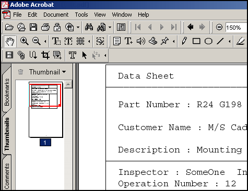Select the Zoom In magnifier tool
The height and width of the screenshot is (191, 248).
[24, 41]
